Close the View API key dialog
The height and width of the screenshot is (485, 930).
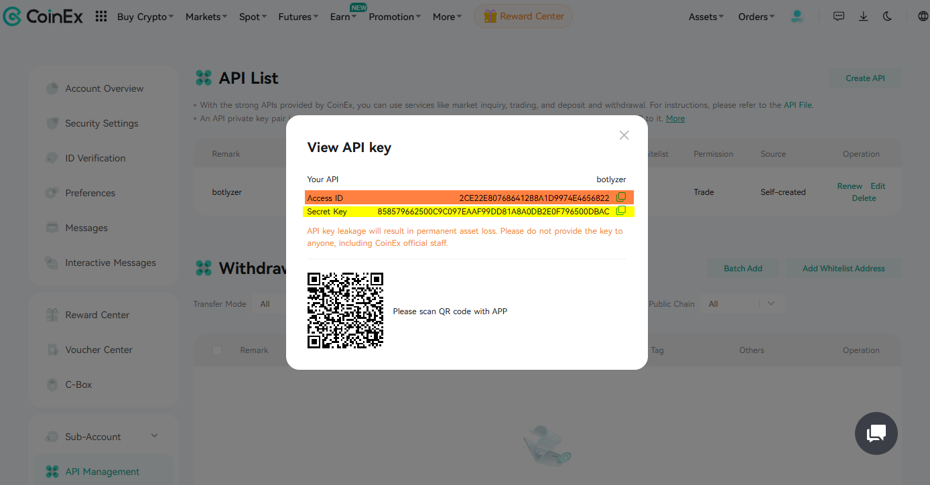pyautogui.click(x=624, y=135)
